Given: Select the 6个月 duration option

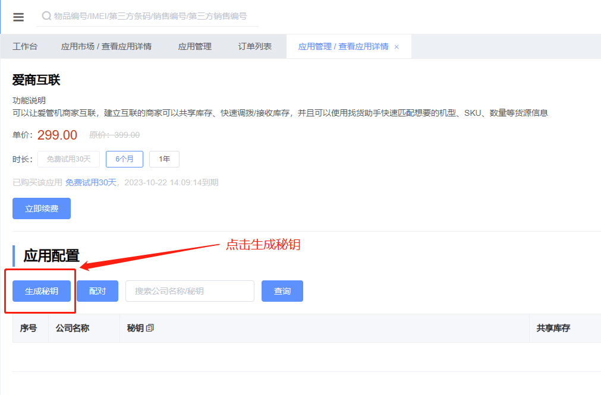Looking at the screenshot, I should (124, 159).
